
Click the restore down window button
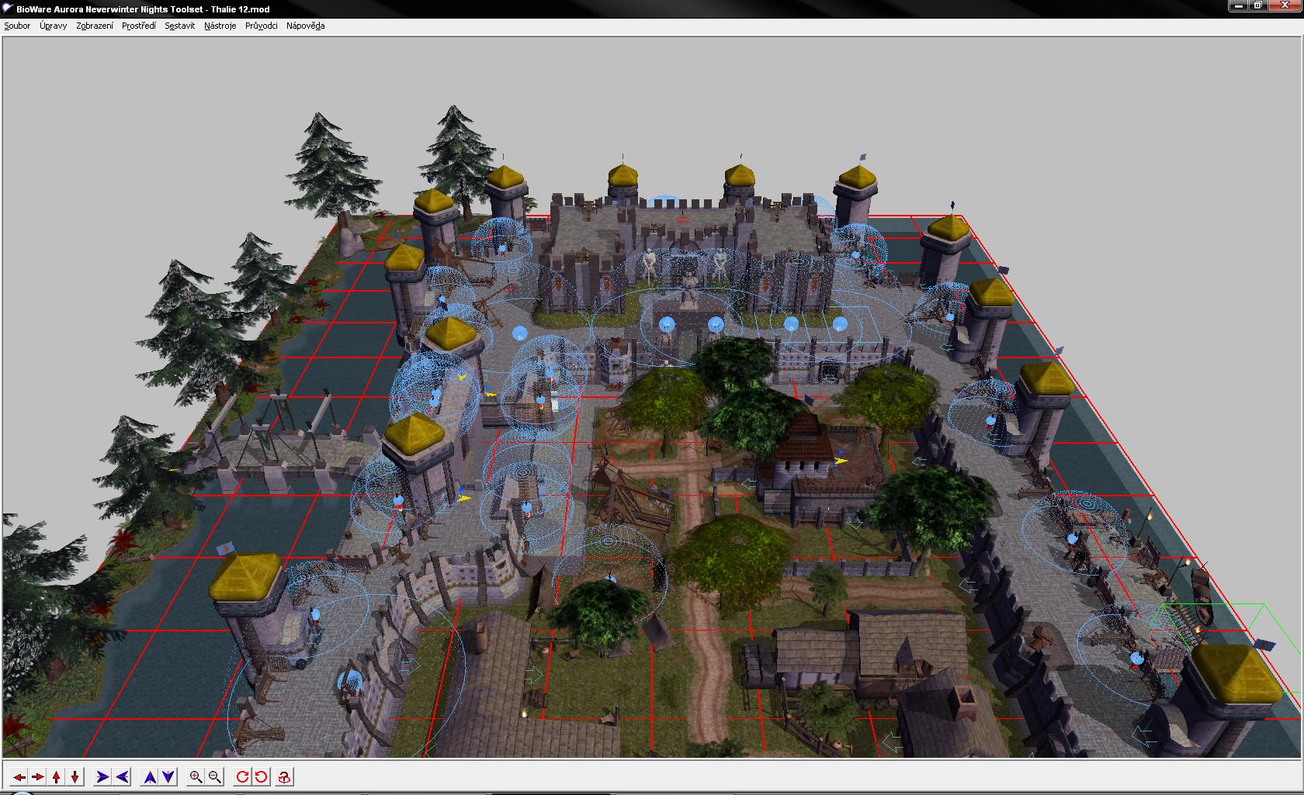1257,5
